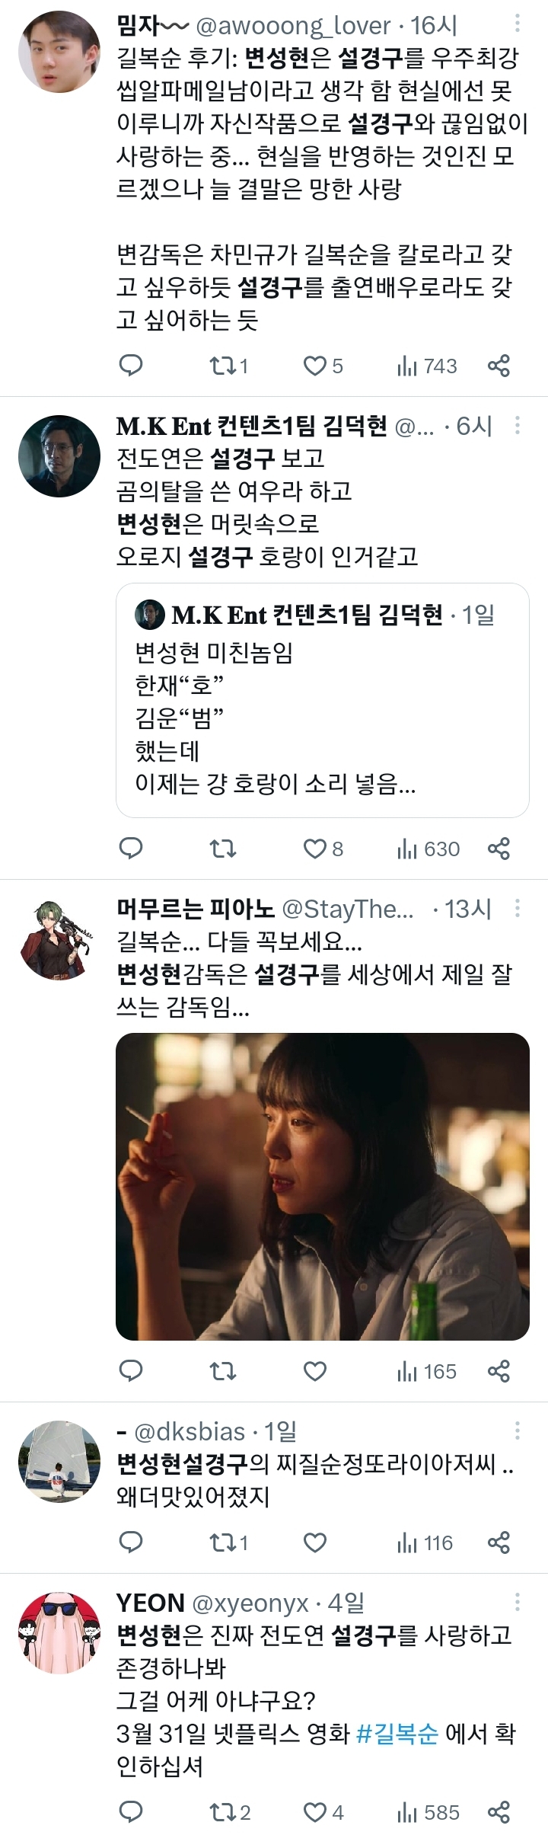Retweet the 머무르는 피아노 tweet
This screenshot has width=548, height=1835.
[222, 1371]
